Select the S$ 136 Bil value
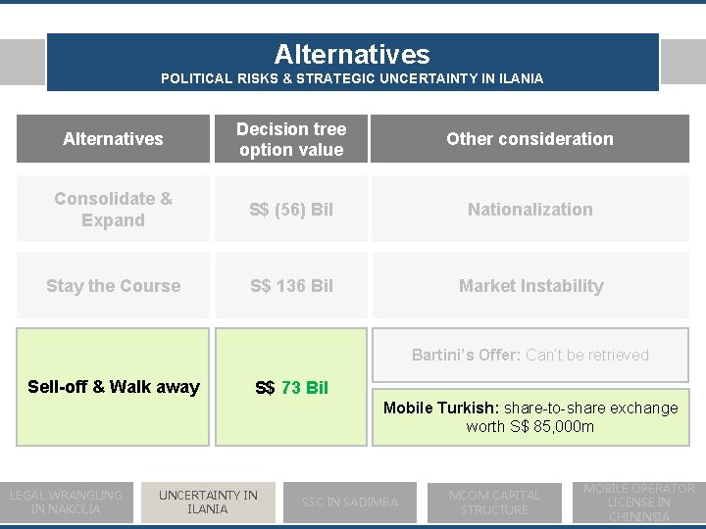Image resolution: width=706 pixels, height=529 pixels. pyautogui.click(x=291, y=286)
